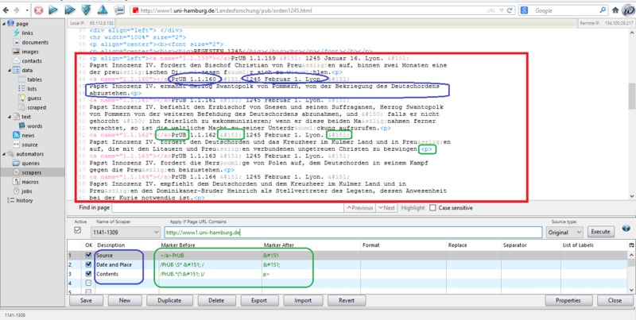This screenshot has height=320, width=636.
Task: Click the macros icon in sidebar
Action: (16, 182)
